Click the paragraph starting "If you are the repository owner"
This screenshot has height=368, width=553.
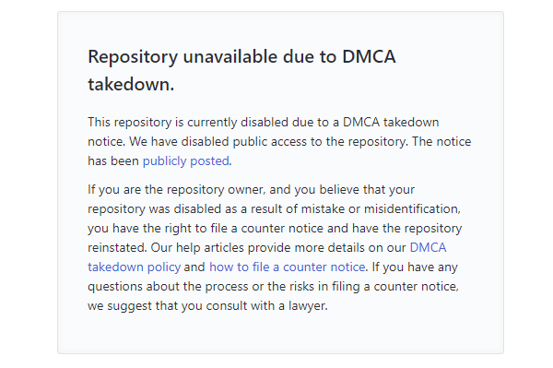pyautogui.click(x=275, y=248)
